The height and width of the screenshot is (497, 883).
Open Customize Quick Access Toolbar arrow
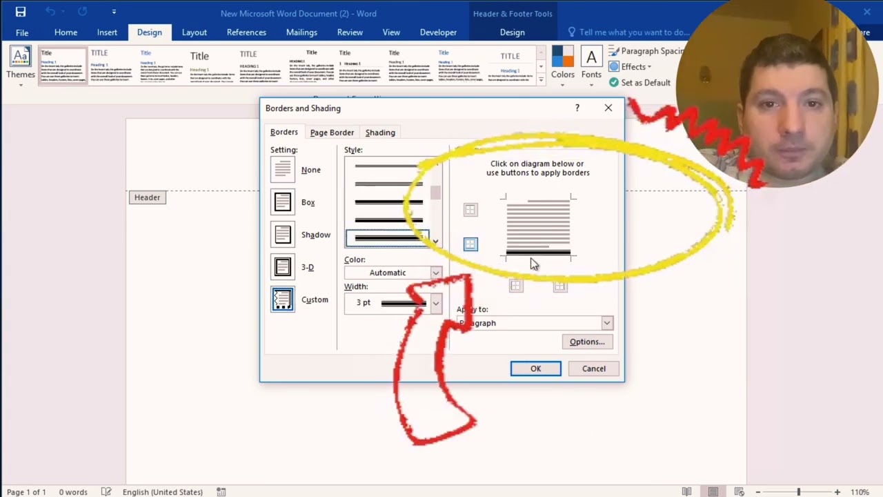coord(114,12)
